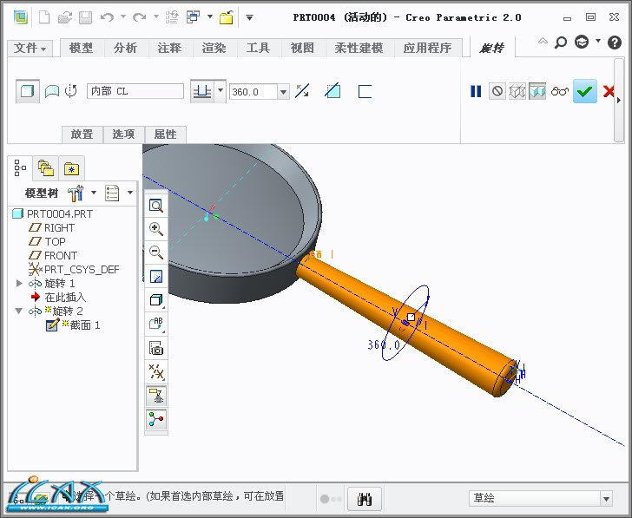Zoom out using the graphics toolbar
This screenshot has width=632, height=518.
click(156, 252)
